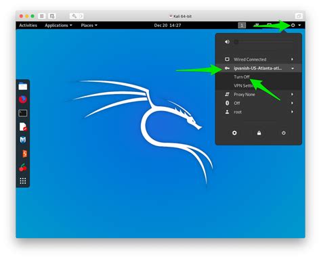The height and width of the screenshot is (259, 321).
Task: Click the power off button in menu
Action: [x=284, y=133]
